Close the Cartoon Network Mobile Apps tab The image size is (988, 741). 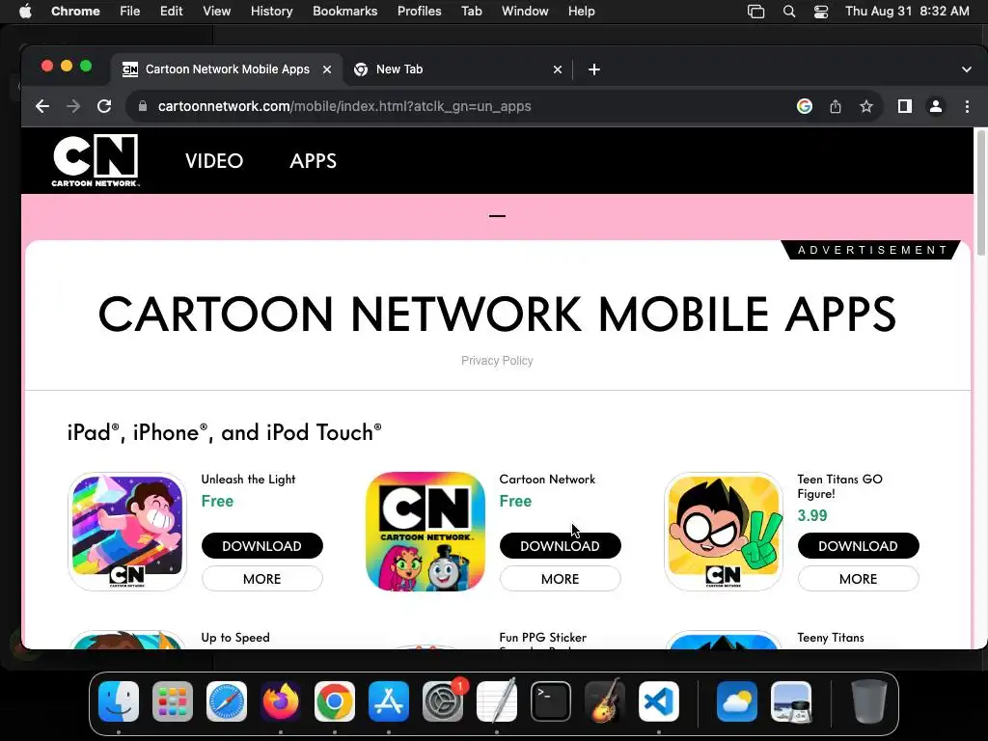327,69
